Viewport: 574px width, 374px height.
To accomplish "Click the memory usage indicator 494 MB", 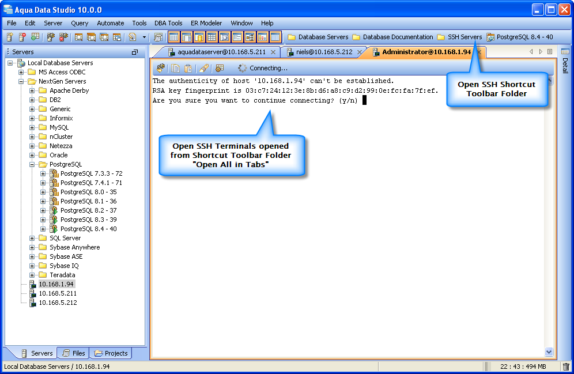I will pyautogui.click(x=523, y=367).
